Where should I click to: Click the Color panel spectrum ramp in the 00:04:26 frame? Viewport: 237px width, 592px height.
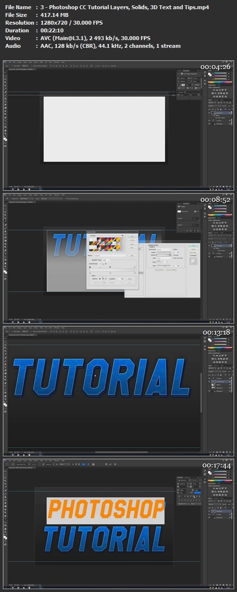coord(219,82)
